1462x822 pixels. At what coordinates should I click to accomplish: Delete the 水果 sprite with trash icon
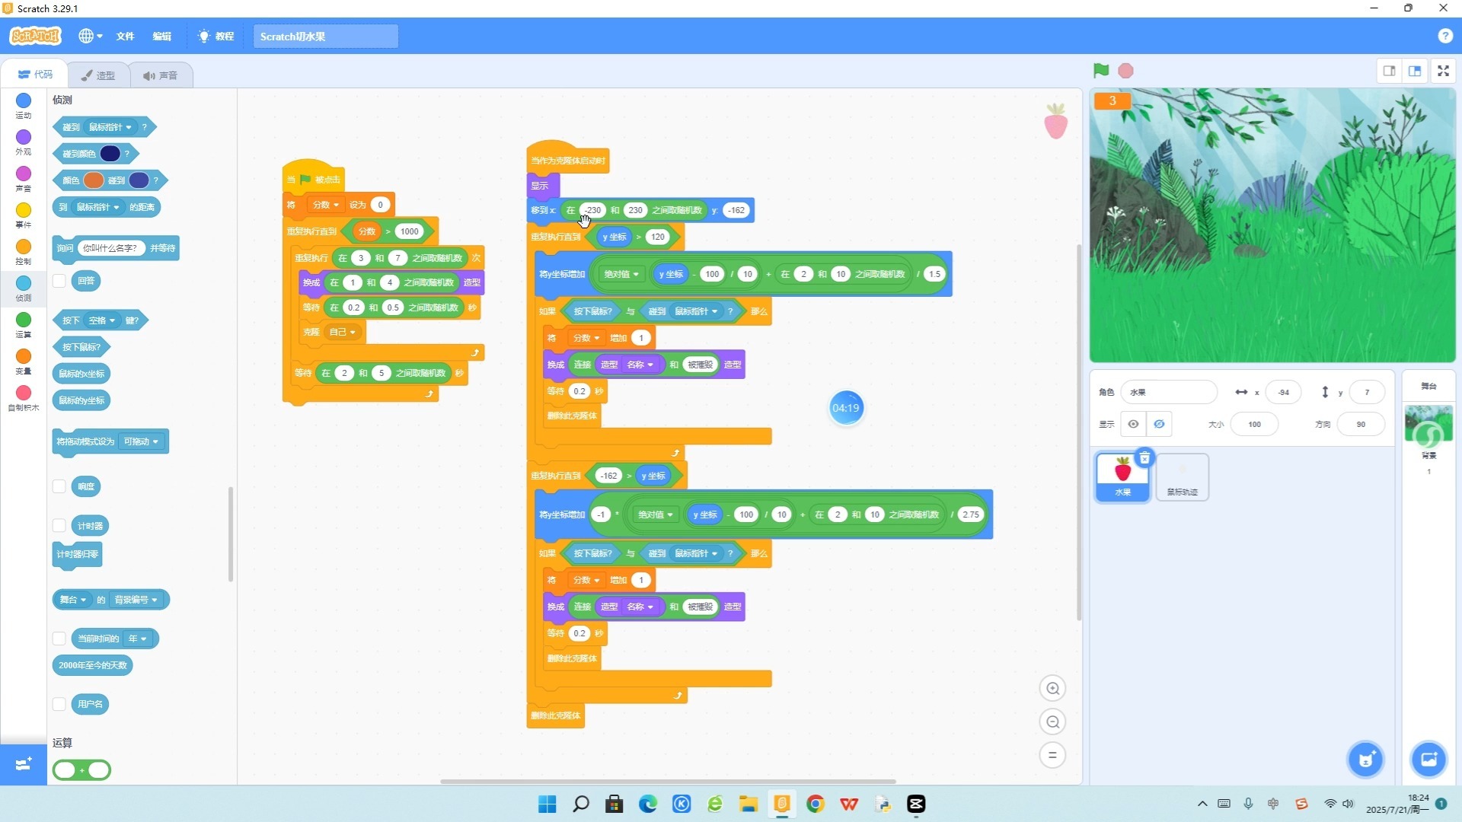1144,458
